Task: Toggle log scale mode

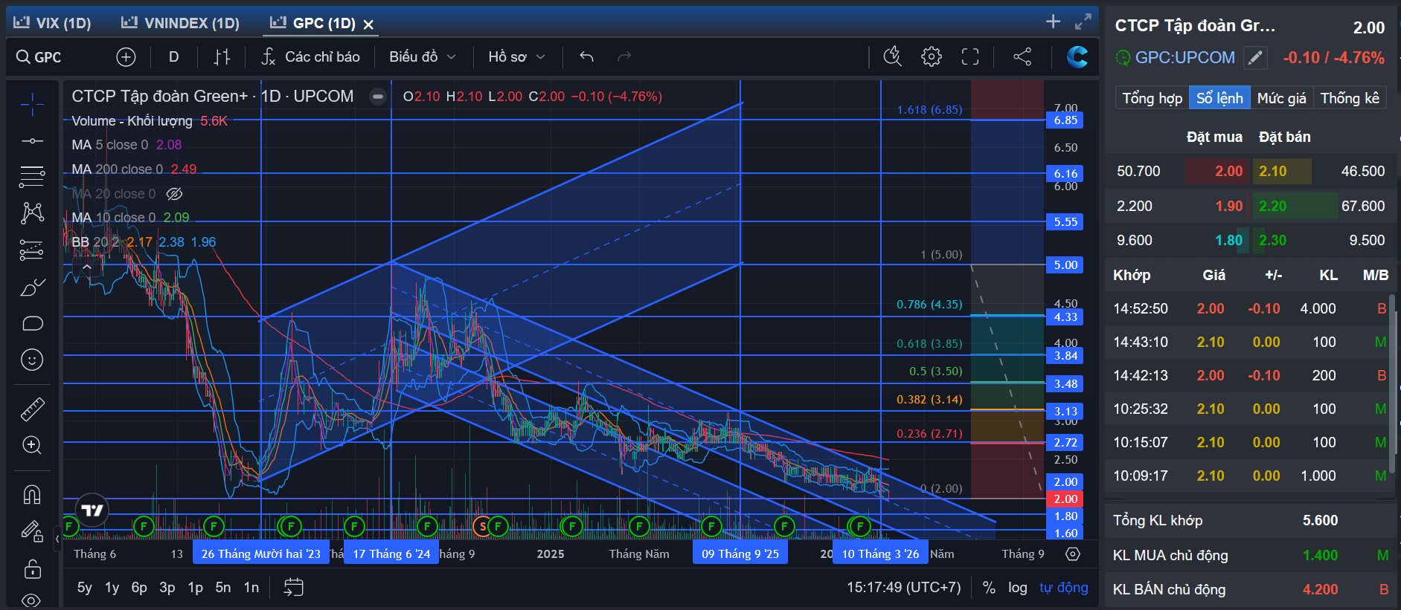Action: click(1018, 588)
